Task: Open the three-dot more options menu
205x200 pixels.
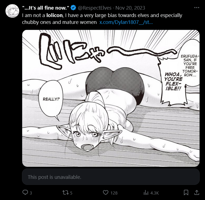Action: pos(197,8)
